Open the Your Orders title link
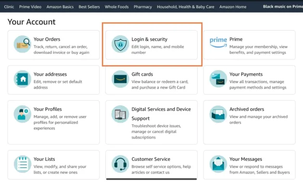 (47, 39)
